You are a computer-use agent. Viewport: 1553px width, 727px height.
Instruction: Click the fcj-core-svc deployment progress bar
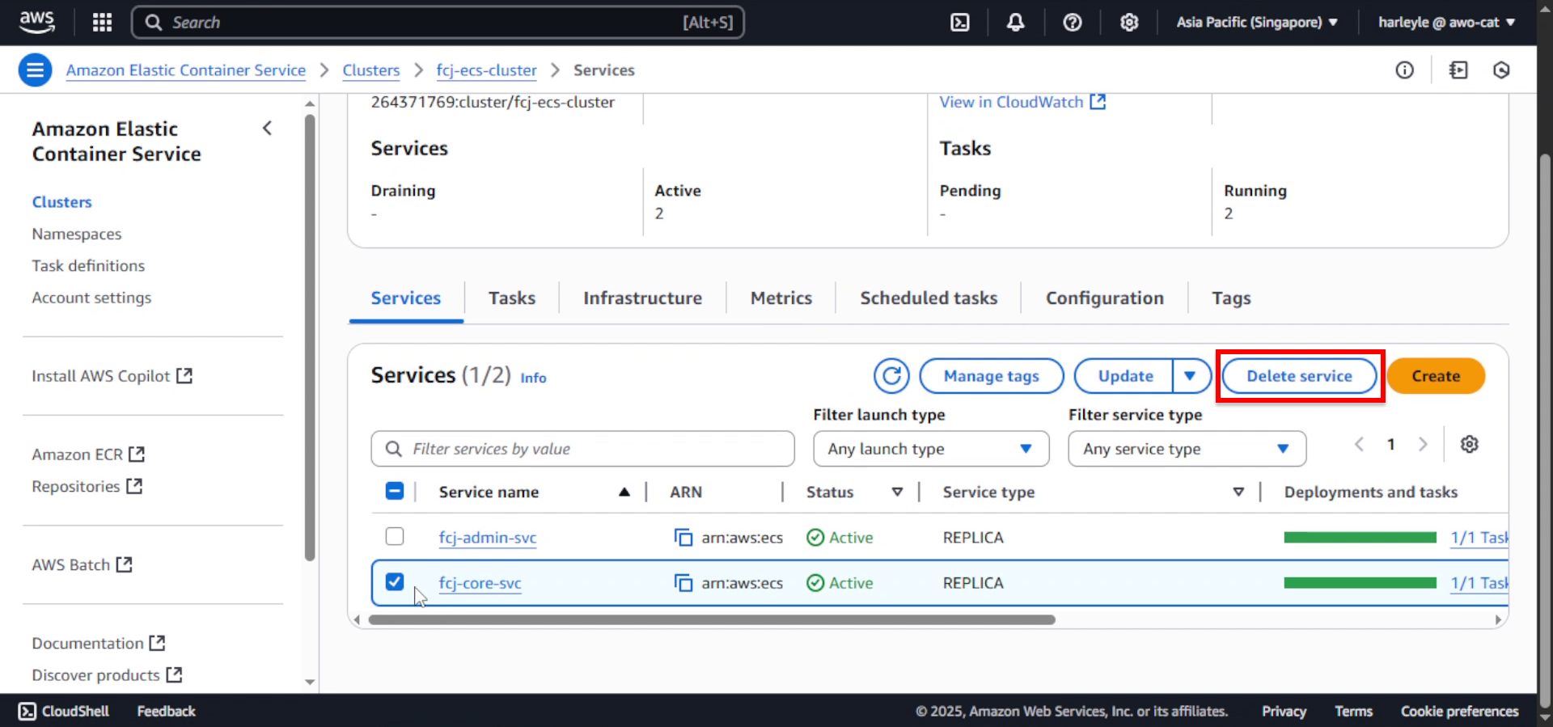point(1360,583)
